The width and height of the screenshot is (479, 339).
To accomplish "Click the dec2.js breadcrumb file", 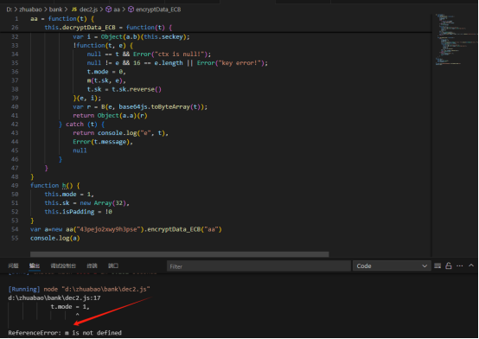I will pyautogui.click(x=88, y=10).
